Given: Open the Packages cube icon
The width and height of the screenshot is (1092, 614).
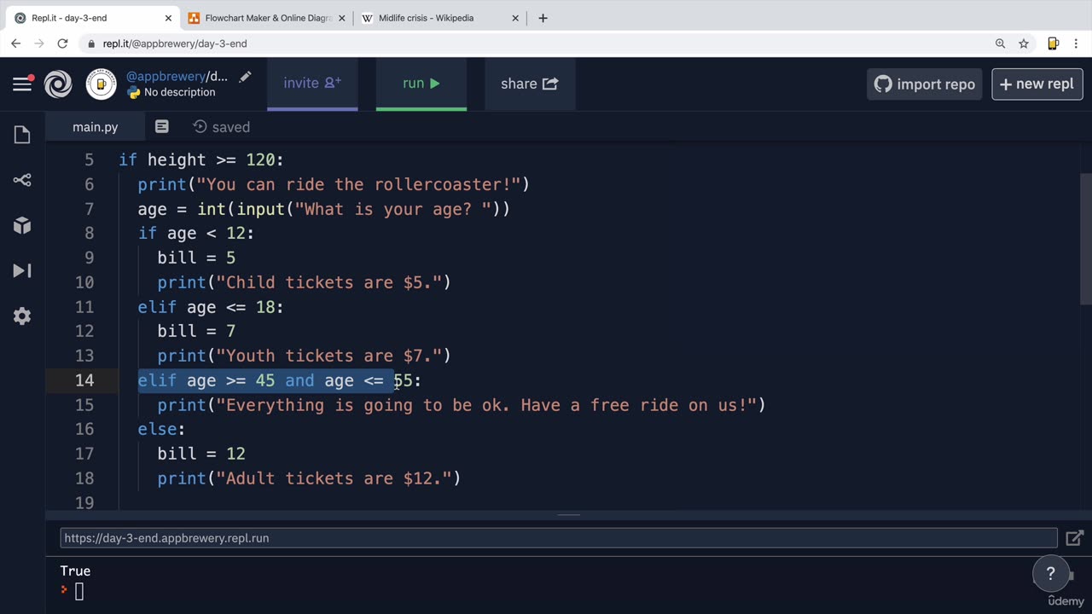Looking at the screenshot, I should [x=22, y=225].
